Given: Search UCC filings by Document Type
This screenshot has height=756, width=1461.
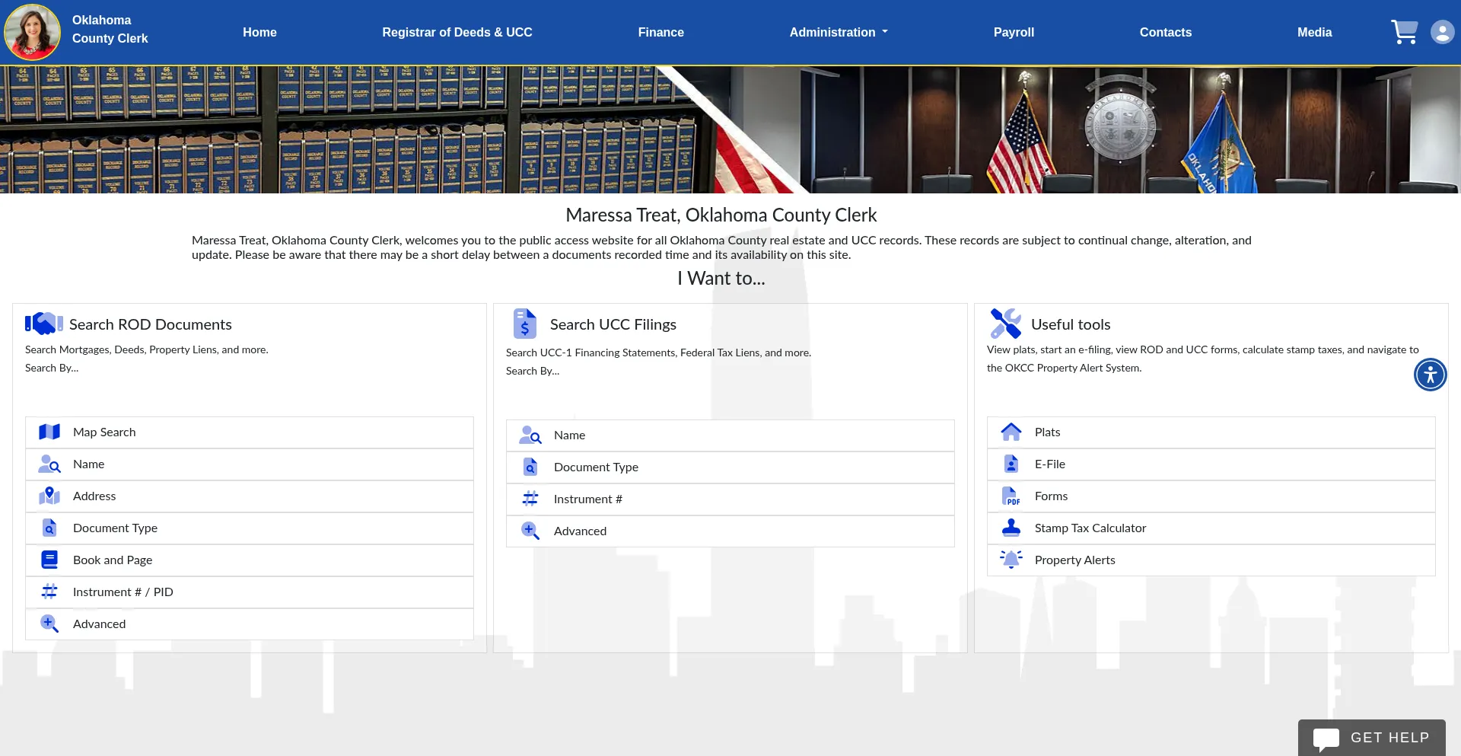Looking at the screenshot, I should point(596,467).
